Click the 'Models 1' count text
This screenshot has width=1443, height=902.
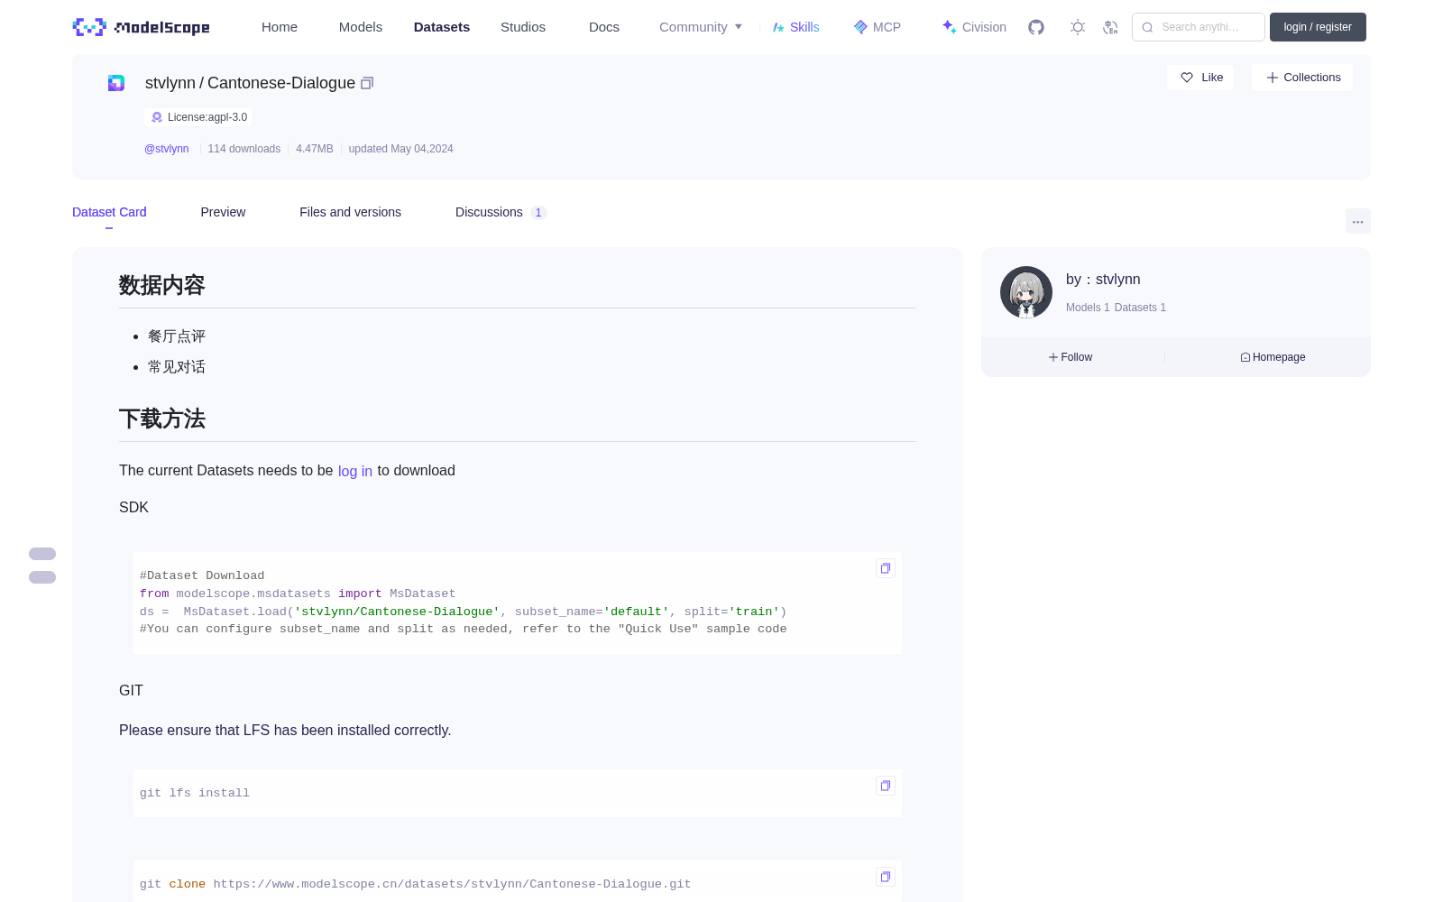point(1088,308)
